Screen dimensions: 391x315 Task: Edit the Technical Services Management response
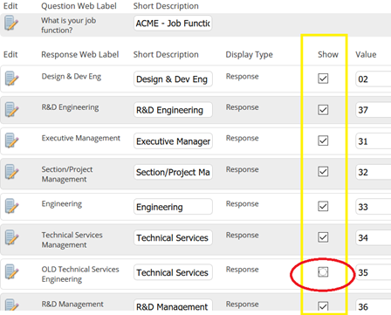coord(11,237)
